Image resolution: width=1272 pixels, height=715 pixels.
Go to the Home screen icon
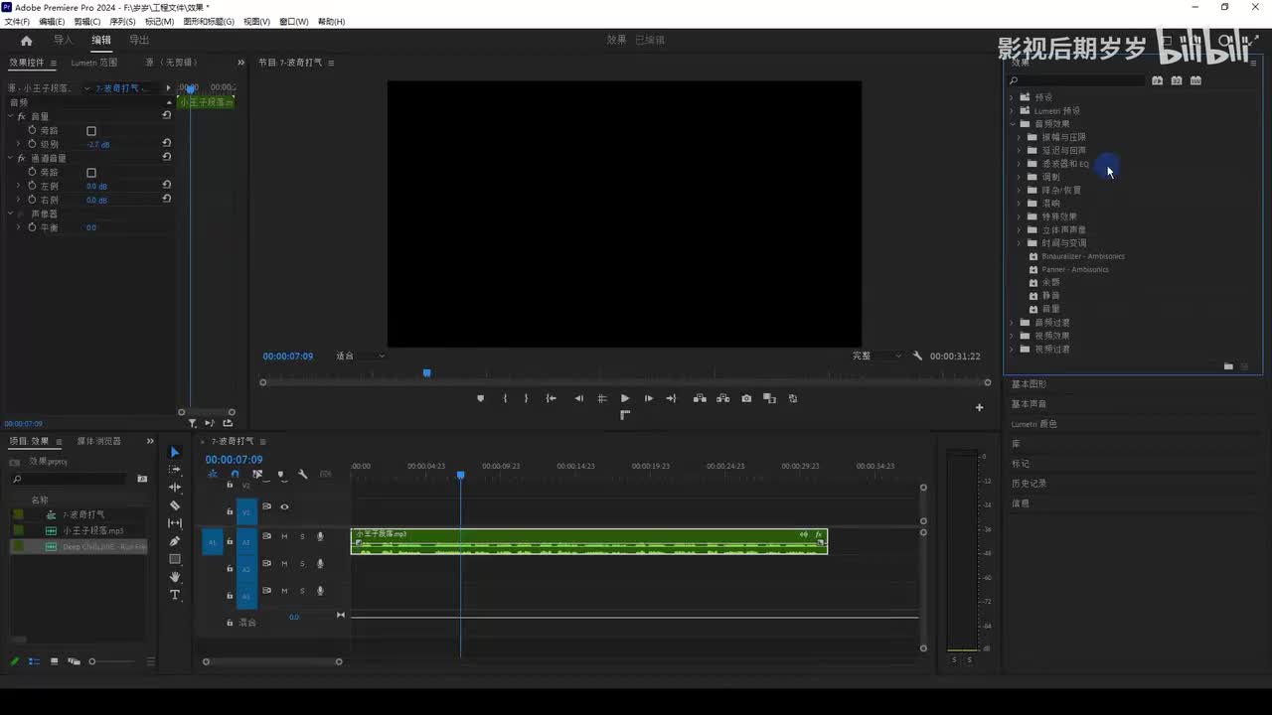pyautogui.click(x=26, y=41)
